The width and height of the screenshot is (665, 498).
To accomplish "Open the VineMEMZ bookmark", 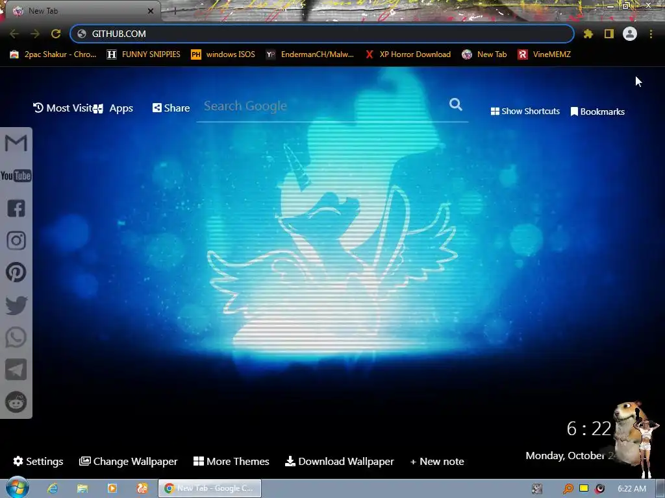I will click(x=544, y=54).
